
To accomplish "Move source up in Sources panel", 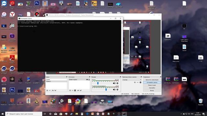I will (78, 91).
